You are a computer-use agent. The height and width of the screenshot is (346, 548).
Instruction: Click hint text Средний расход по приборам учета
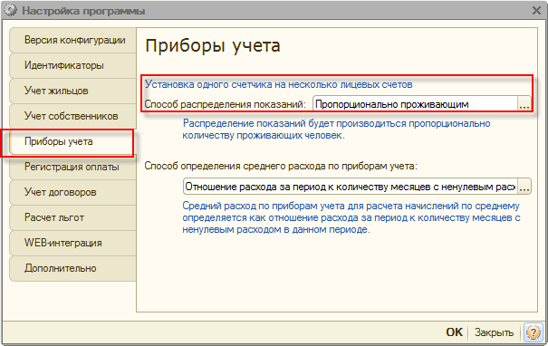pyautogui.click(x=351, y=217)
